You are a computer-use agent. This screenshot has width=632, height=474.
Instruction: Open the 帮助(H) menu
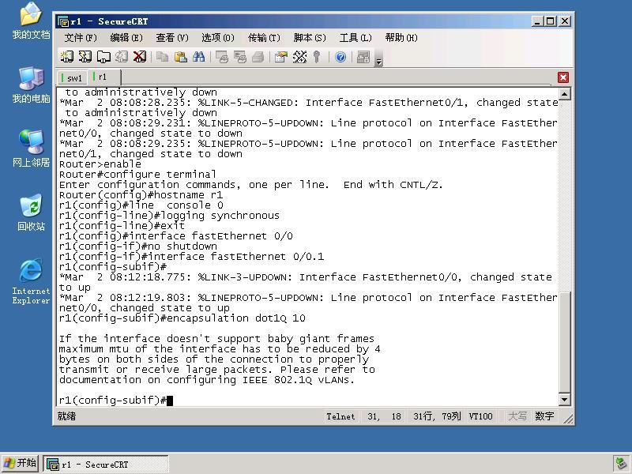[x=401, y=38]
